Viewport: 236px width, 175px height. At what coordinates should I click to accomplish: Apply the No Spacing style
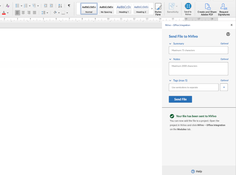106,9
